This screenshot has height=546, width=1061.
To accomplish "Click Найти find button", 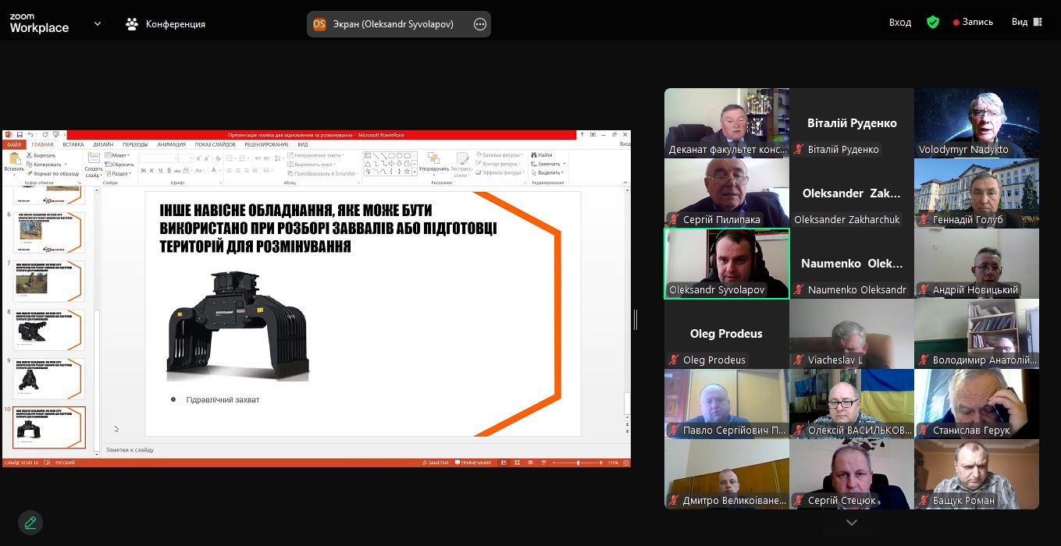I will (x=540, y=155).
